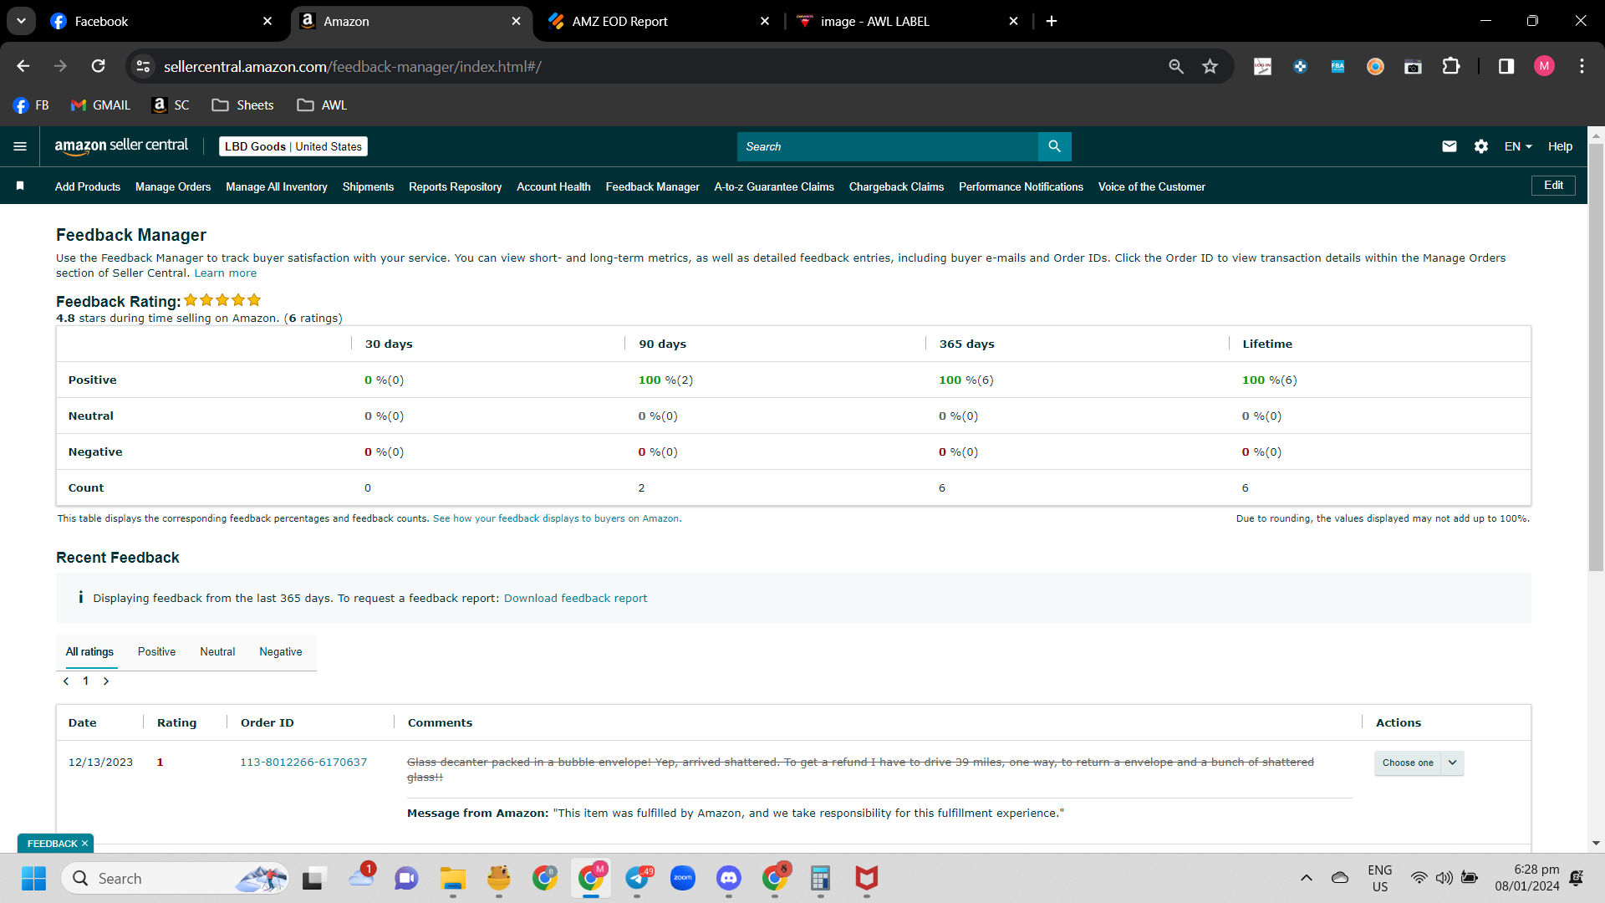Viewport: 1605px width, 903px height.
Task: Go back with the browser back arrow
Action: click(x=23, y=66)
